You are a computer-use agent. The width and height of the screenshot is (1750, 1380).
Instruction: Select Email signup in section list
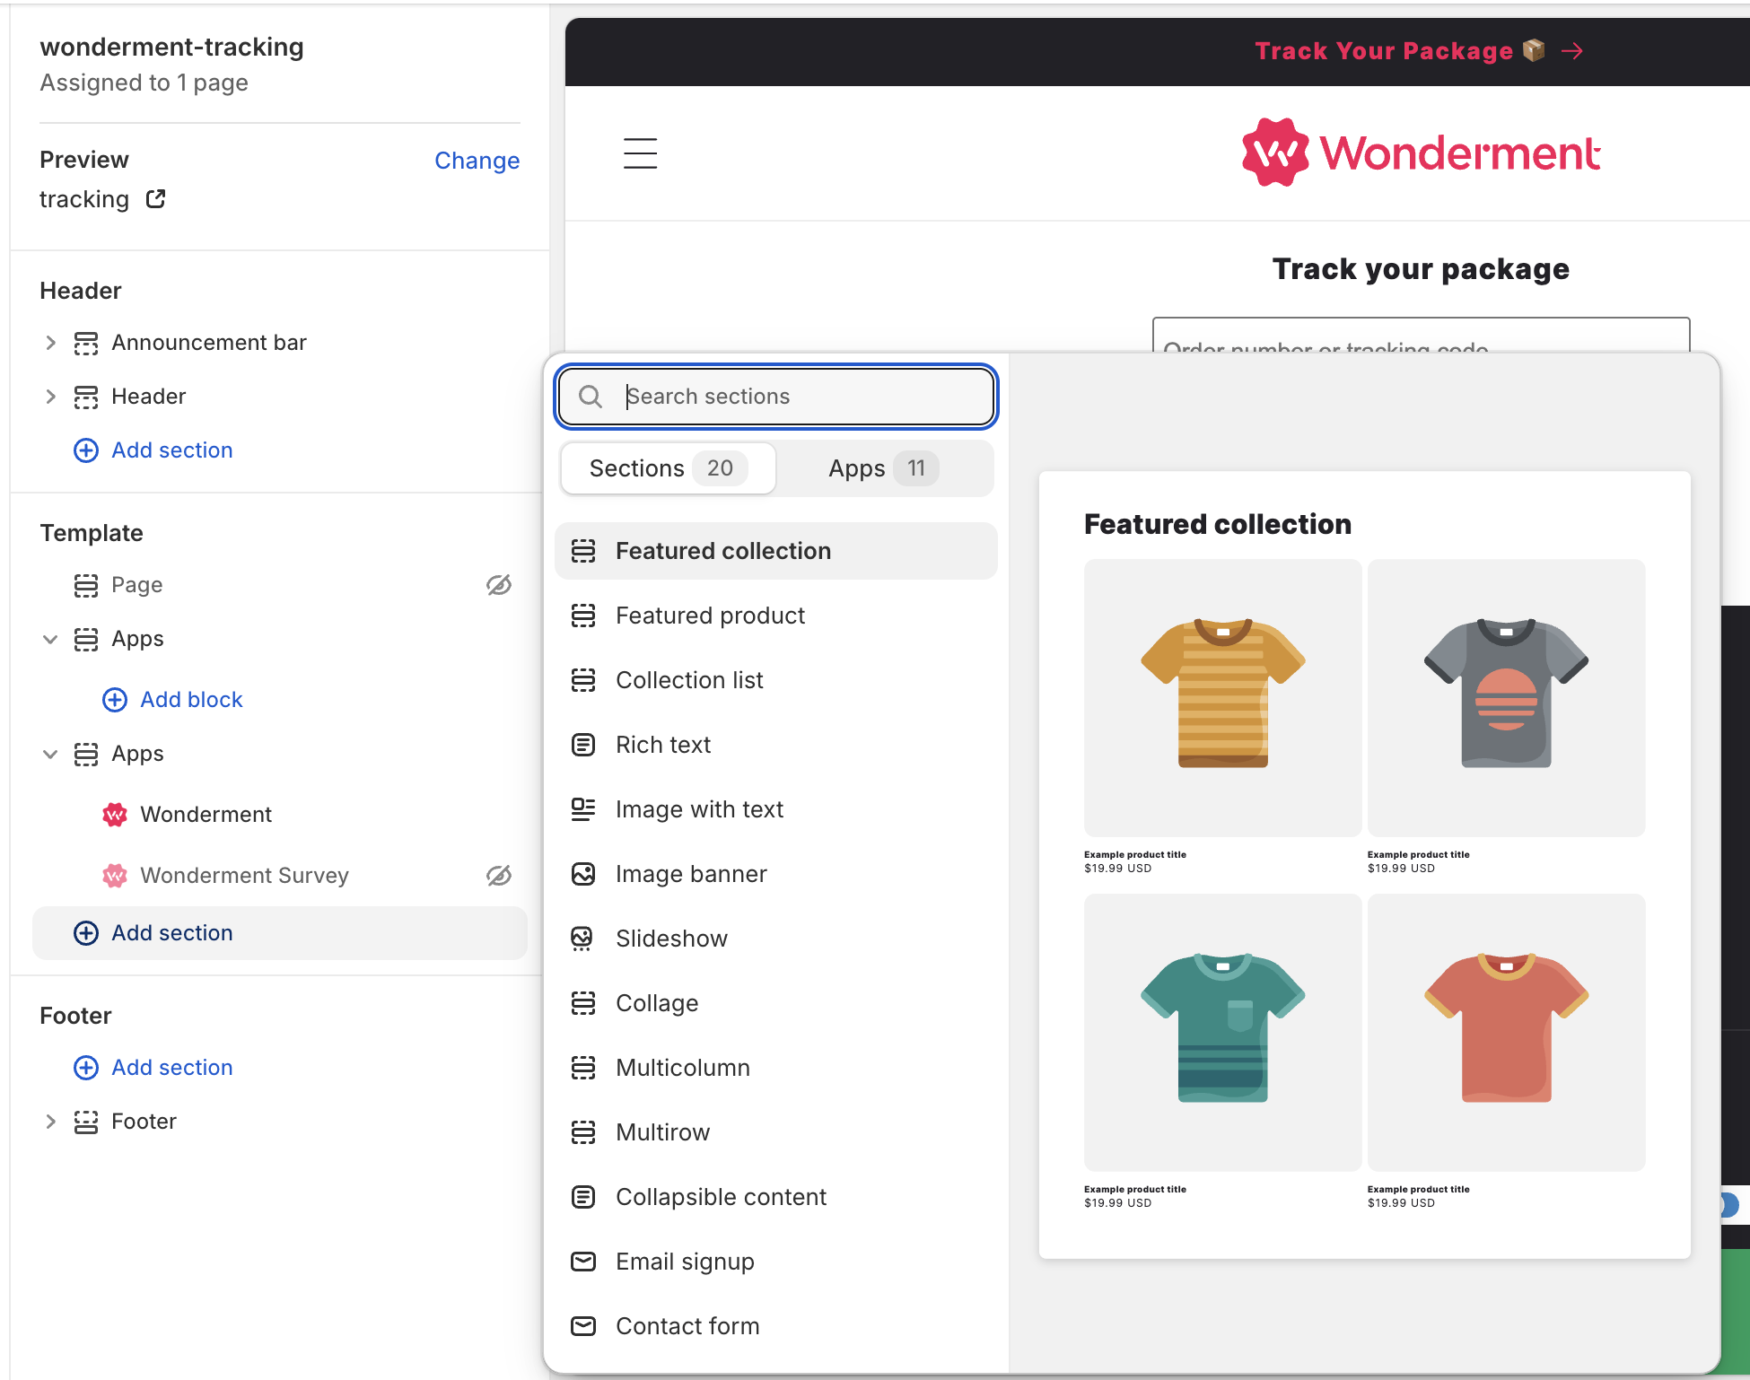point(776,1262)
